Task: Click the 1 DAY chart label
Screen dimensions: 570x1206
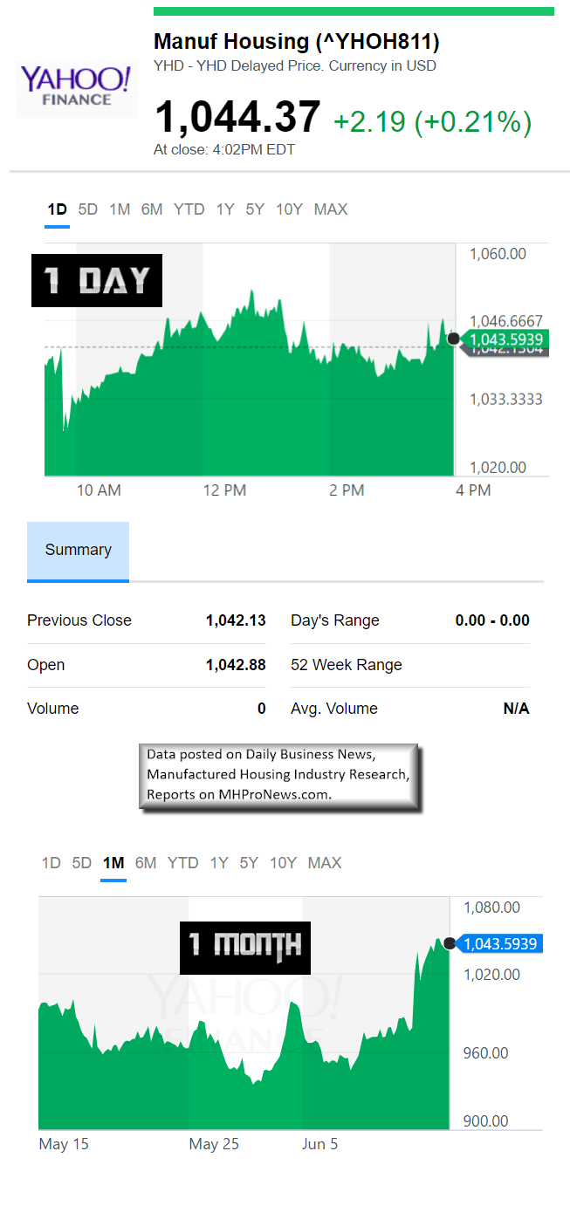Action: [x=97, y=280]
